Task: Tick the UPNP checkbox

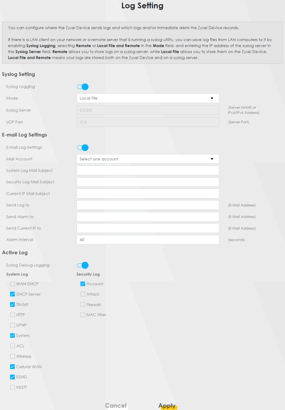Action: [13, 325]
